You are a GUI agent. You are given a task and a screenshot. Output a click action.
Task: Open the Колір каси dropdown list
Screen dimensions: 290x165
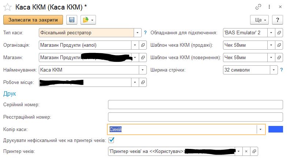coord(260,129)
